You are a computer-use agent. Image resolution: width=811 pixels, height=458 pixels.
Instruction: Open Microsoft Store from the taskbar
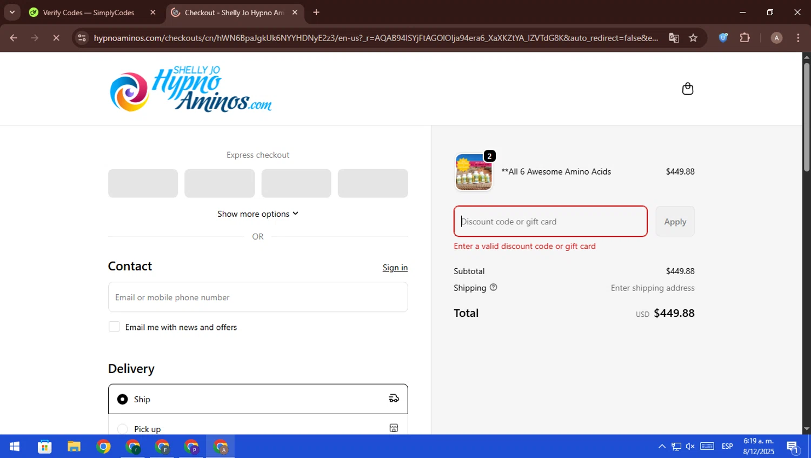[44, 447]
